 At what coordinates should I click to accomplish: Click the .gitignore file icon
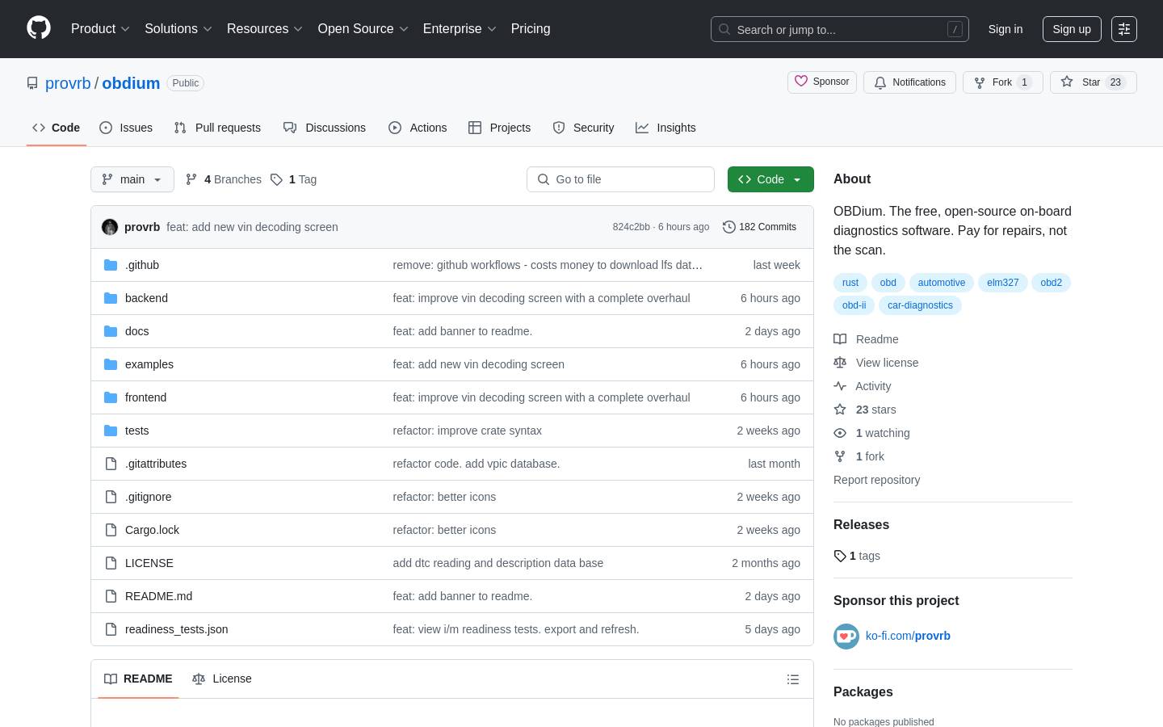click(111, 497)
